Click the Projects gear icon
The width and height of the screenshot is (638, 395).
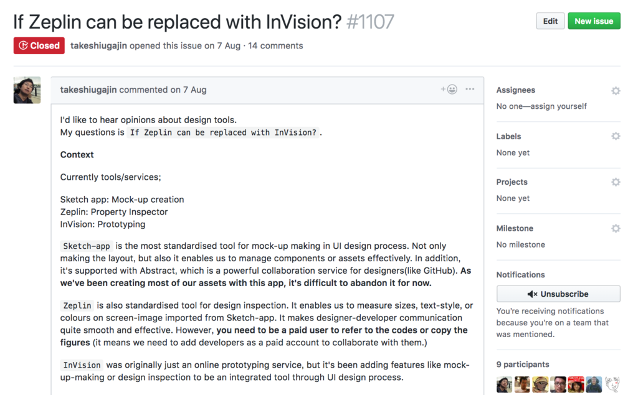(616, 182)
